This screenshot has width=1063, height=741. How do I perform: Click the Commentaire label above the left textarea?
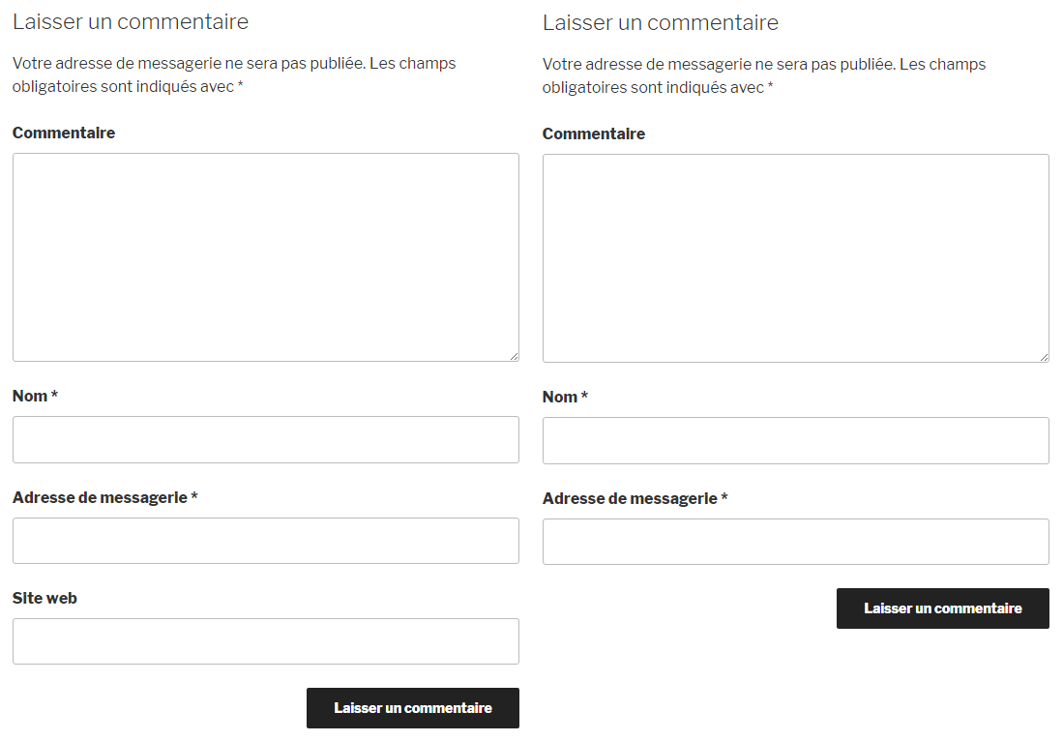pyautogui.click(x=64, y=133)
